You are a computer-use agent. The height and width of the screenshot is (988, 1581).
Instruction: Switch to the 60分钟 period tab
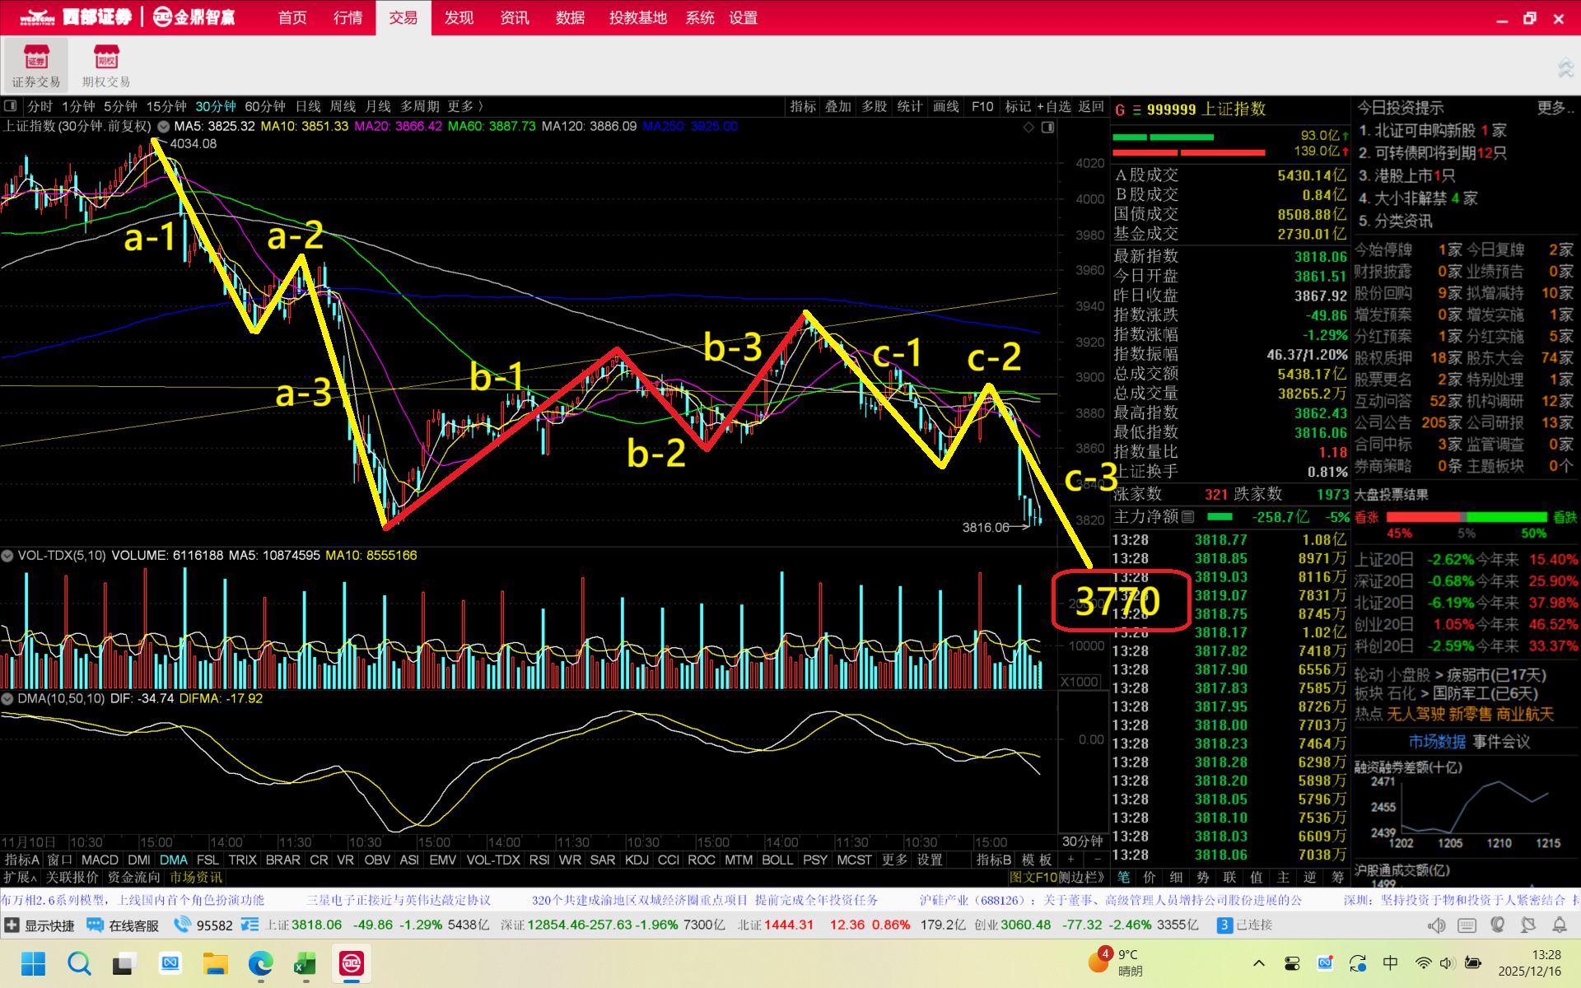264,106
